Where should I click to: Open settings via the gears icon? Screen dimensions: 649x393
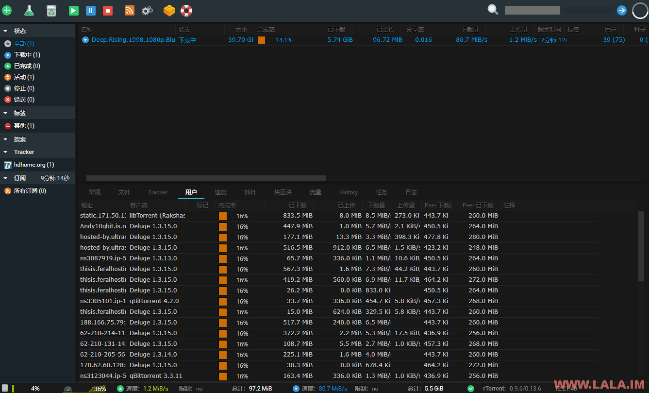147,10
